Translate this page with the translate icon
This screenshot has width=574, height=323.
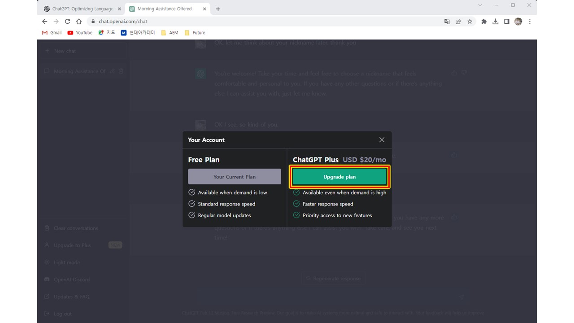click(447, 22)
